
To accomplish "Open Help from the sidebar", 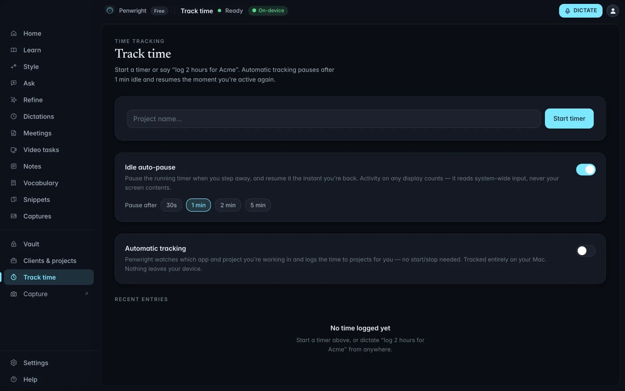I will (49, 379).
